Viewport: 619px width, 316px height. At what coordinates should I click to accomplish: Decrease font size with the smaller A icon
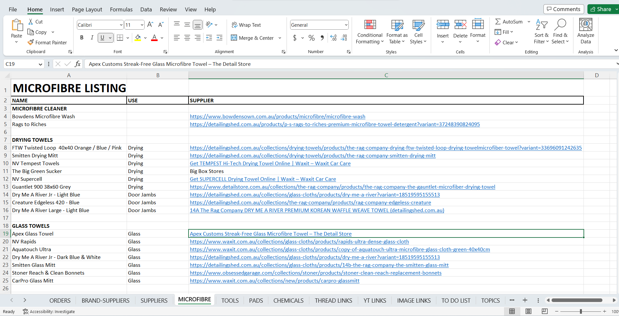click(x=161, y=25)
